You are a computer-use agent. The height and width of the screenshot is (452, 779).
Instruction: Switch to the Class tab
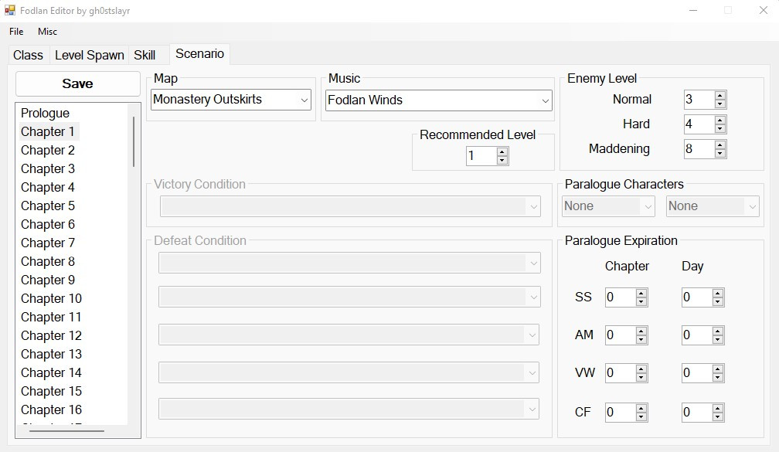28,55
